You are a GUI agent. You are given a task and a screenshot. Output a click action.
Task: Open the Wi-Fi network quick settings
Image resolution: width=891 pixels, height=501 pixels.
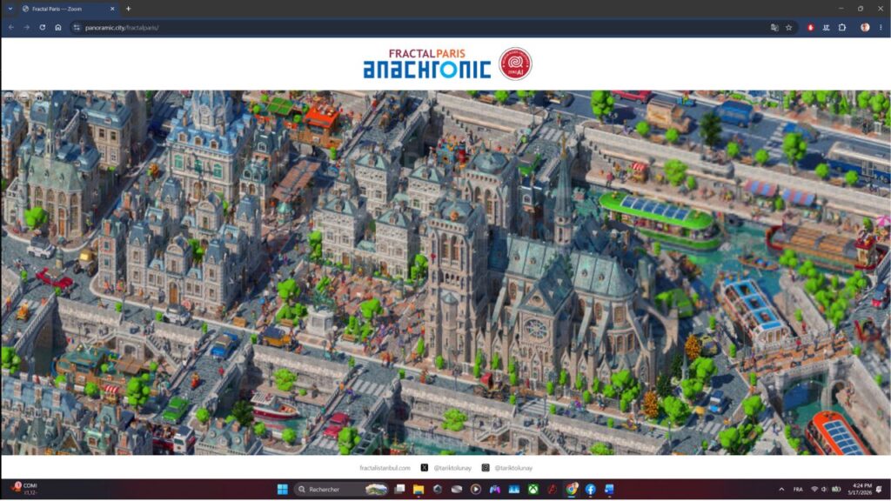[x=814, y=489]
